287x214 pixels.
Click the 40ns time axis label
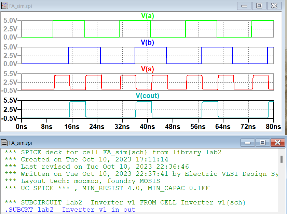coord(147,127)
